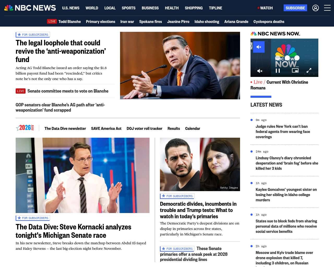The height and width of the screenshot is (267, 334).
Task: Open the Sports section
Action: (129, 8)
